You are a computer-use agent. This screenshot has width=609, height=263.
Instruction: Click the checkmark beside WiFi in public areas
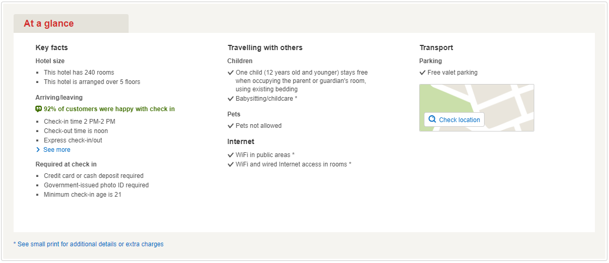point(231,155)
